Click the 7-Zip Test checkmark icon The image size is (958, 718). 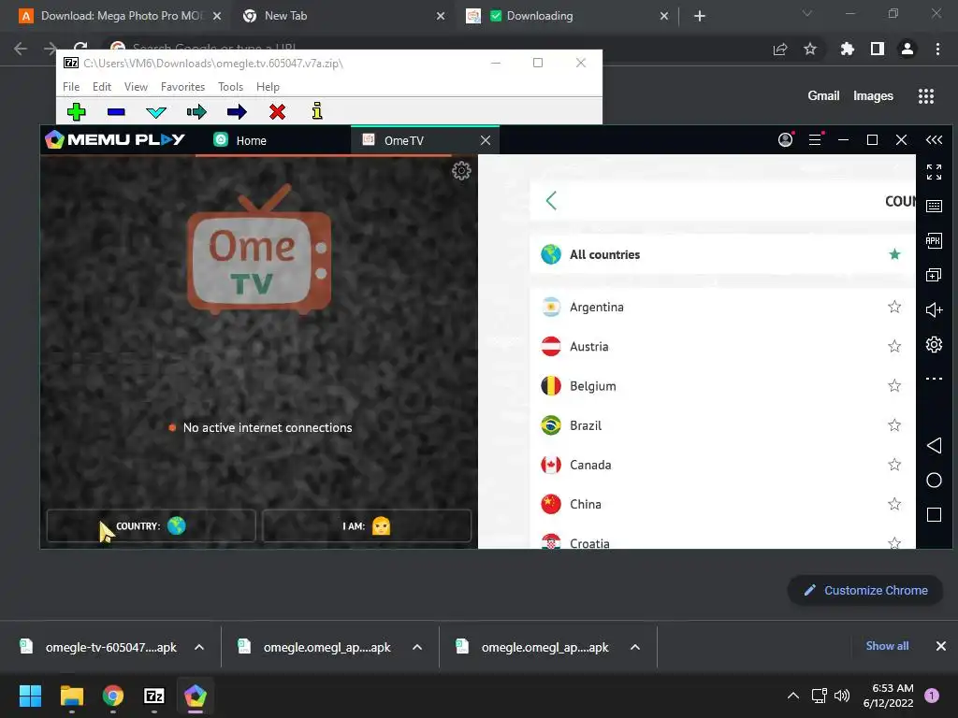(156, 112)
